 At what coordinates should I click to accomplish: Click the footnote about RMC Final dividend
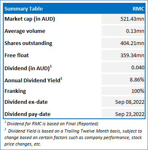coord(51,124)
